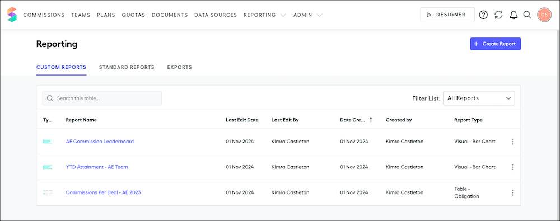The height and width of the screenshot is (221, 560).
Task: Click the search magnifier icon in header
Action: [x=527, y=15]
